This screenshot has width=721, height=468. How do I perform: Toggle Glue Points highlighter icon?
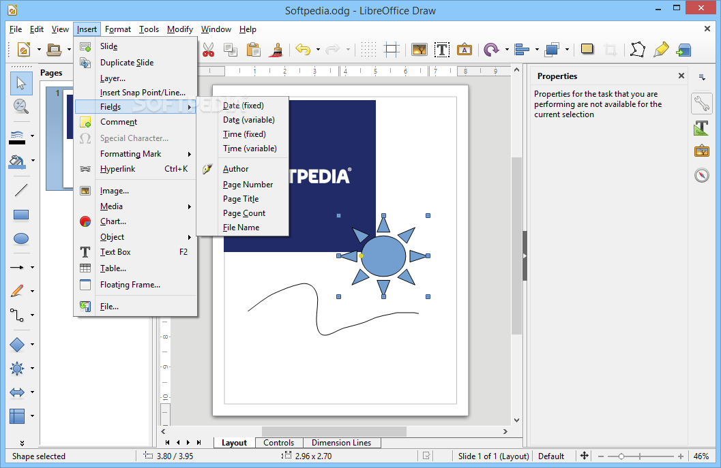pos(661,50)
